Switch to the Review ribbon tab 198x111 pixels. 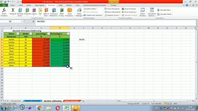69,5
